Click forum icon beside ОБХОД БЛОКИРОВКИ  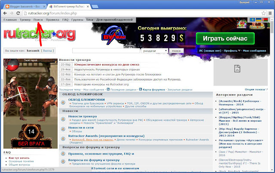coord(63,102)
